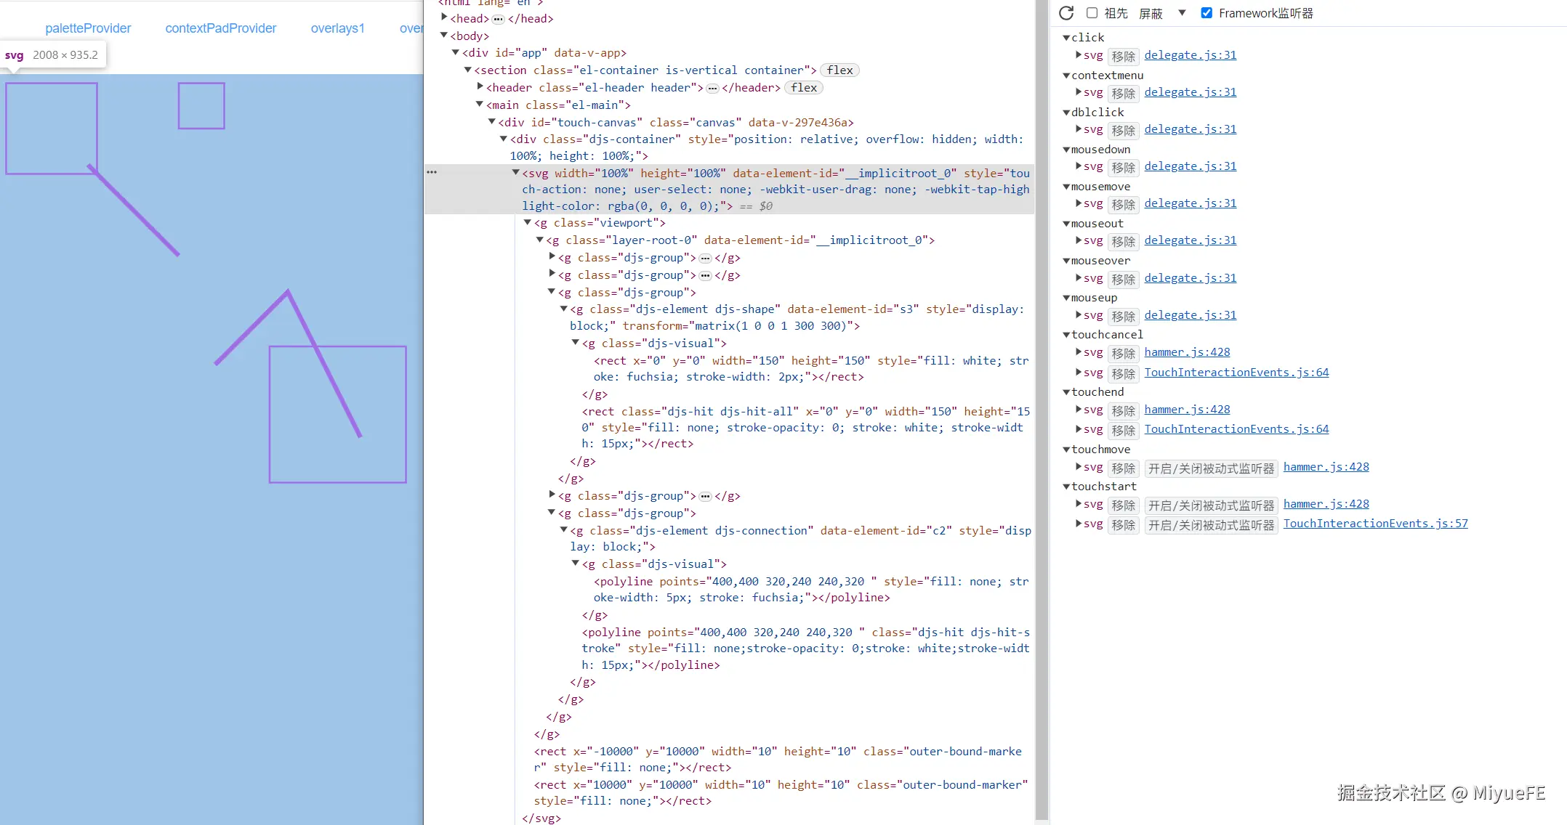Image resolution: width=1567 pixels, height=825 pixels.
Task: Collapse the mousedown listener group
Action: (1066, 150)
